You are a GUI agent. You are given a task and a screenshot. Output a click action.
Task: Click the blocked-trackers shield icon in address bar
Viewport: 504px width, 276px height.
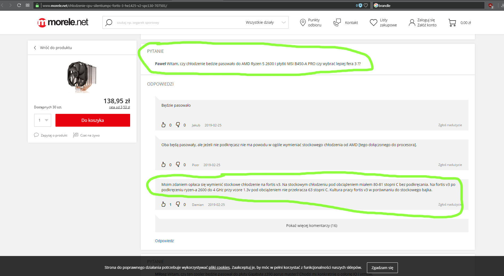tap(360, 5)
